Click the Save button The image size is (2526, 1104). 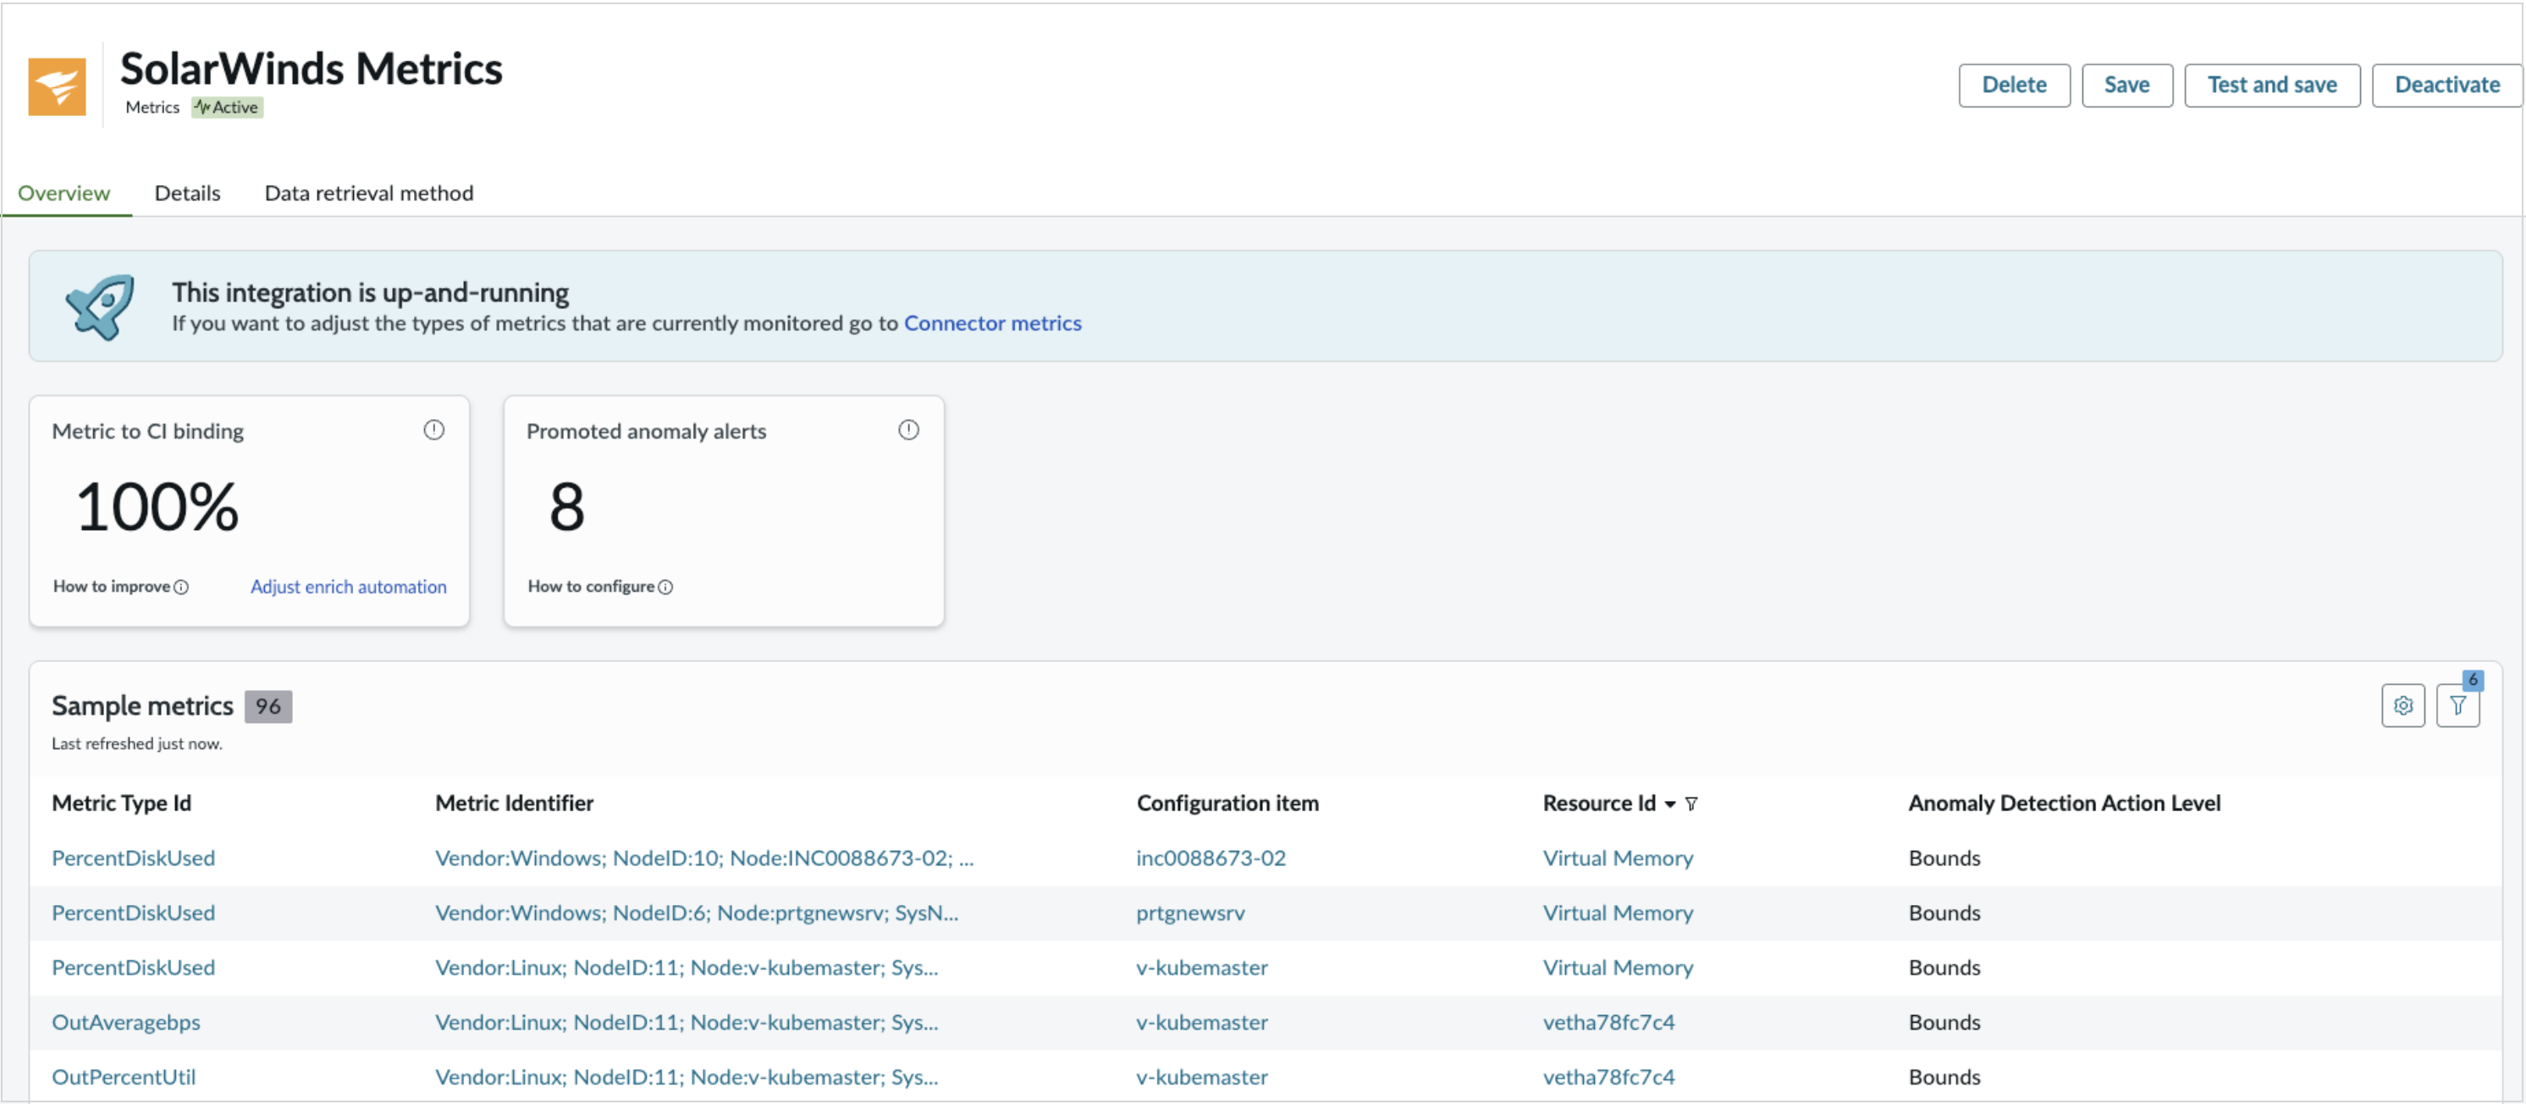coord(2126,86)
